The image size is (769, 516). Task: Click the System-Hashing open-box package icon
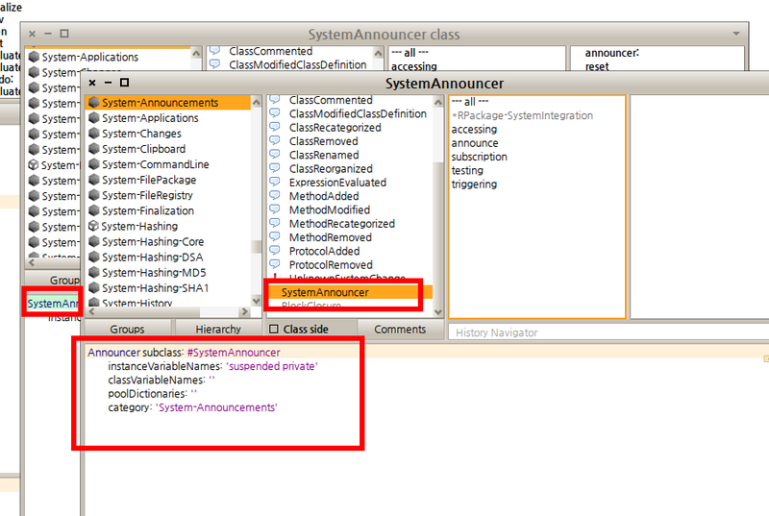tap(93, 226)
